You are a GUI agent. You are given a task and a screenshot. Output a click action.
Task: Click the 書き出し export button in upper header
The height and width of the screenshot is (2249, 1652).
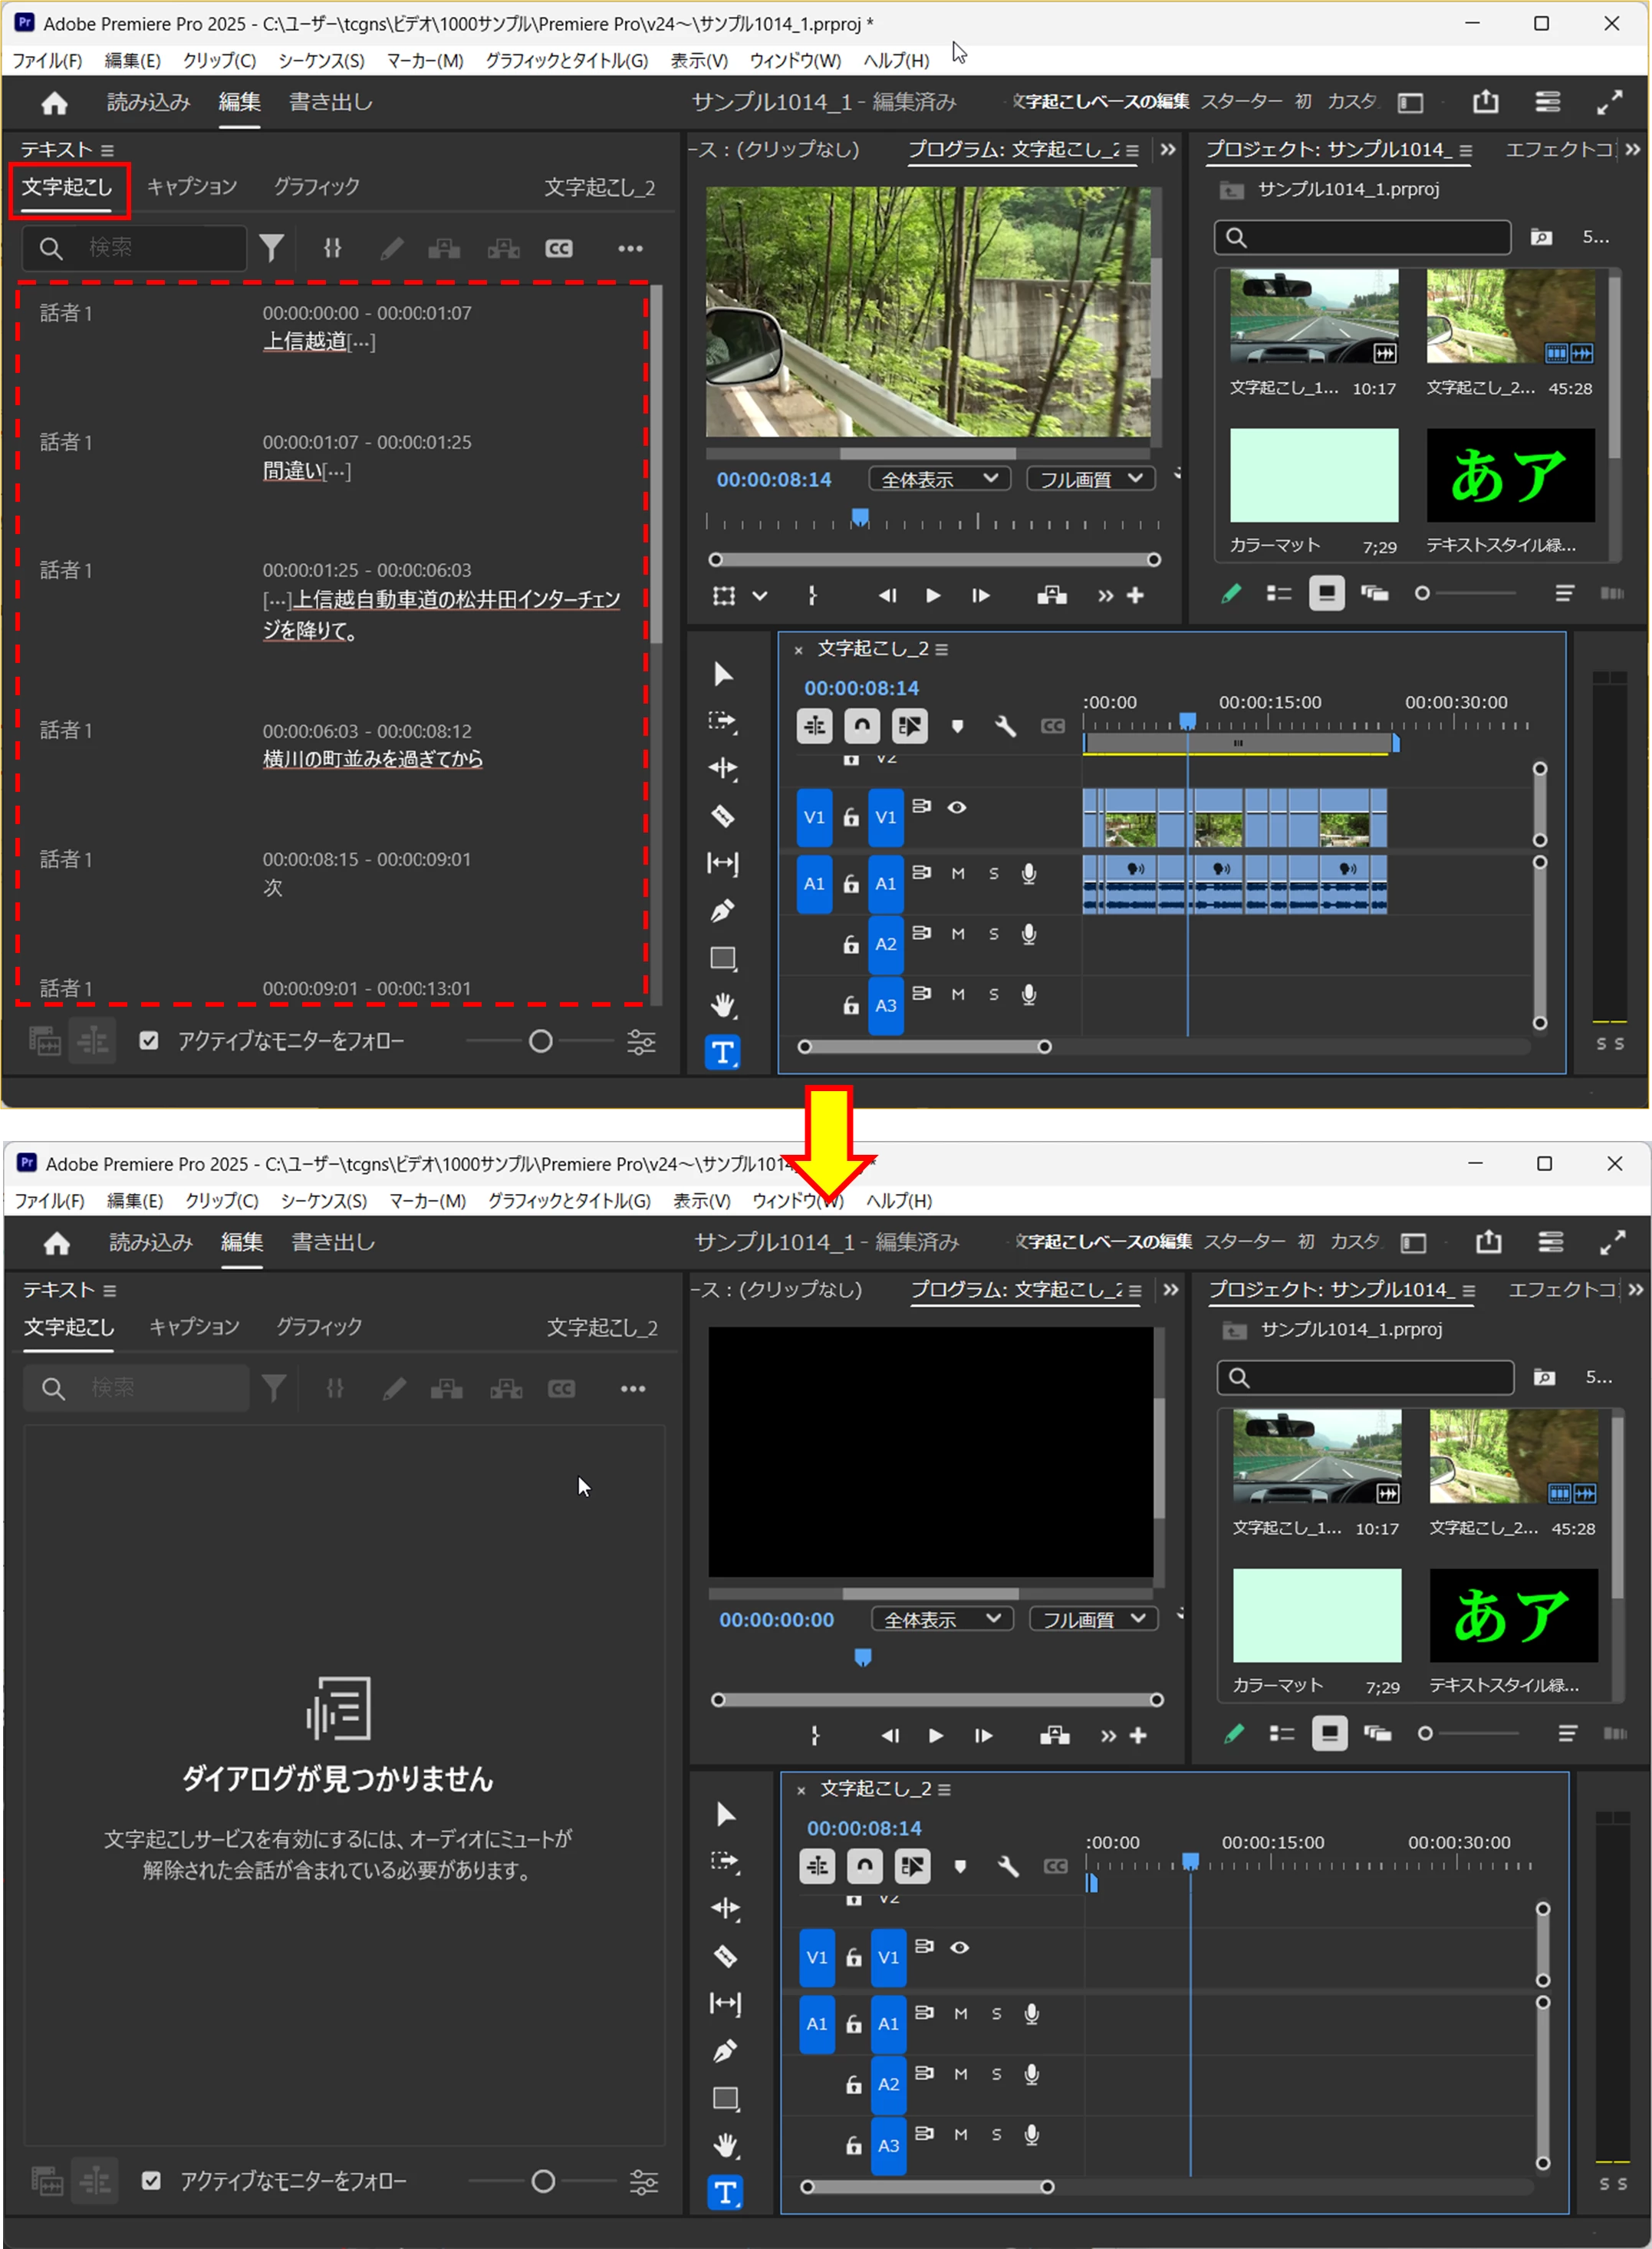click(x=331, y=102)
